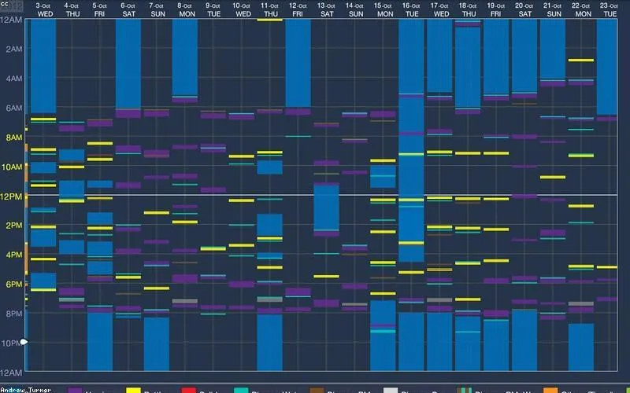The image size is (630, 393).
Task: Select the 21-Oct SUN column header
Action: click(x=553, y=9)
